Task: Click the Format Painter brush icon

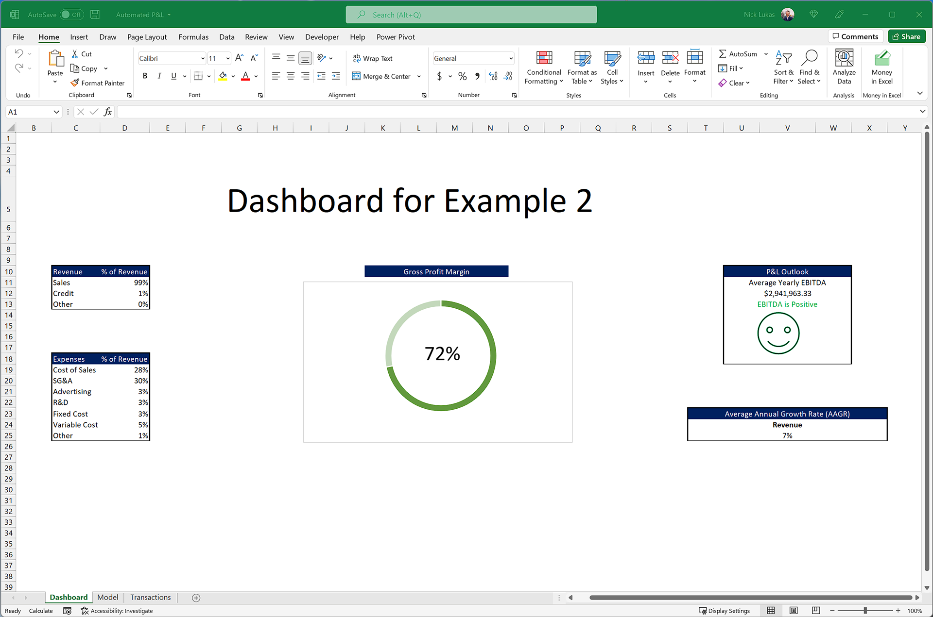Action: pos(75,83)
